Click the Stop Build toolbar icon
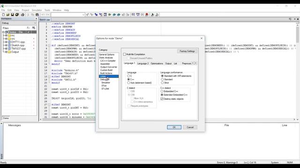 (142, 14)
